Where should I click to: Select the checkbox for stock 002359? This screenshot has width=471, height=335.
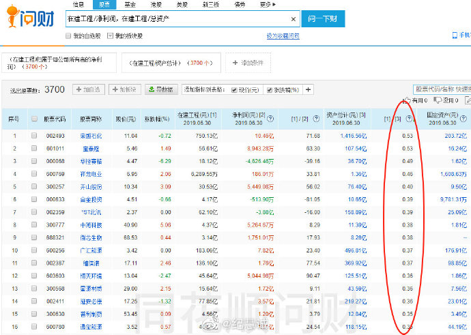point(34,212)
